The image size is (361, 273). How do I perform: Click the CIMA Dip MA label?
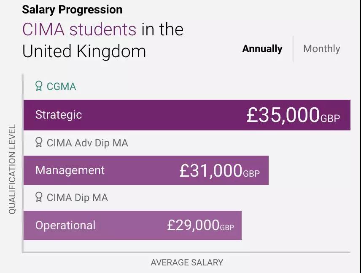coord(77,197)
